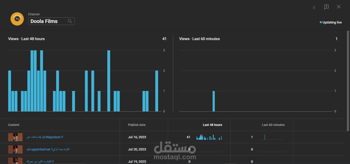Click Napoleon row 48-hour sparkline chart

click(x=209, y=137)
